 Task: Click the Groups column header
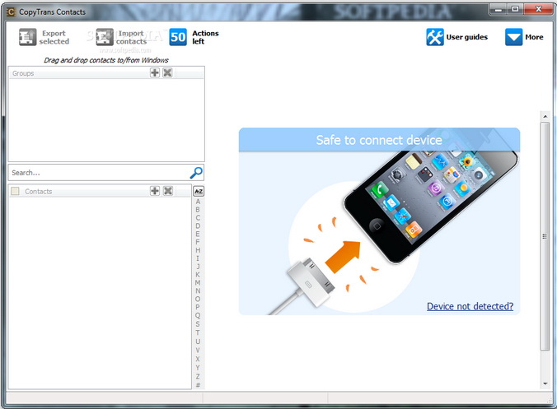[106, 73]
